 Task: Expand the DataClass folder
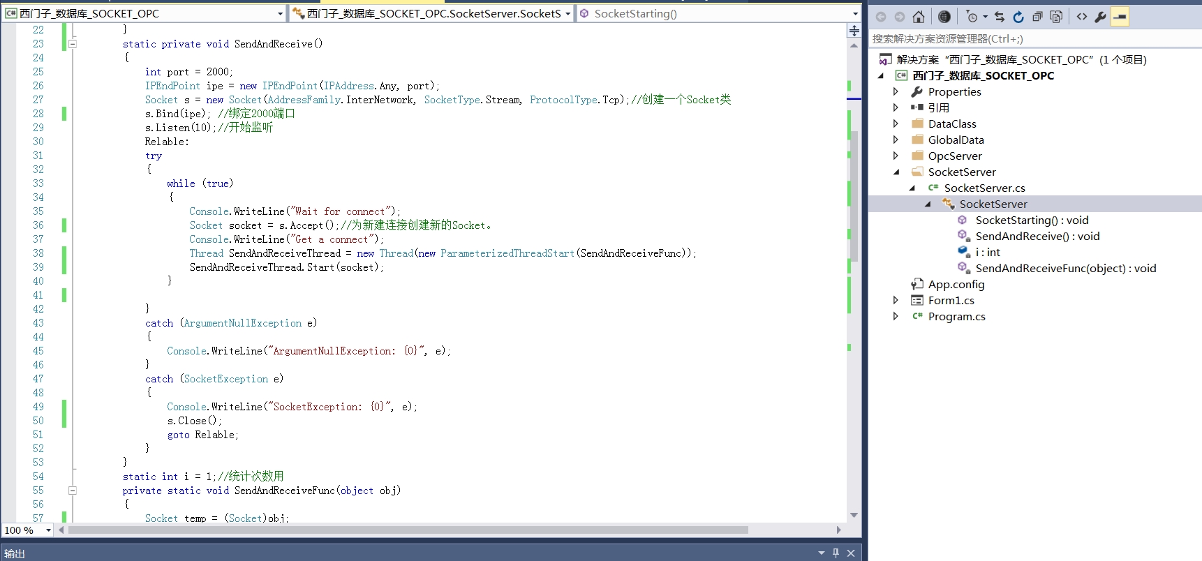[x=896, y=124]
